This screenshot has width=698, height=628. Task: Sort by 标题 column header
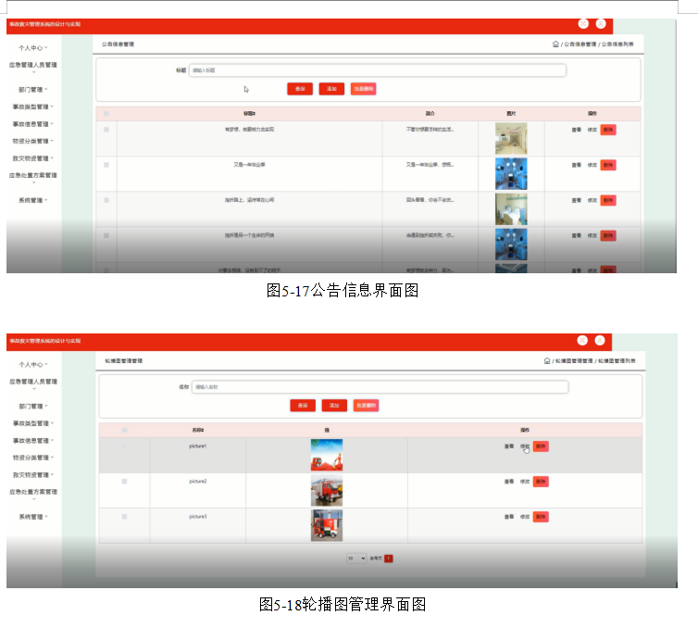(249, 114)
